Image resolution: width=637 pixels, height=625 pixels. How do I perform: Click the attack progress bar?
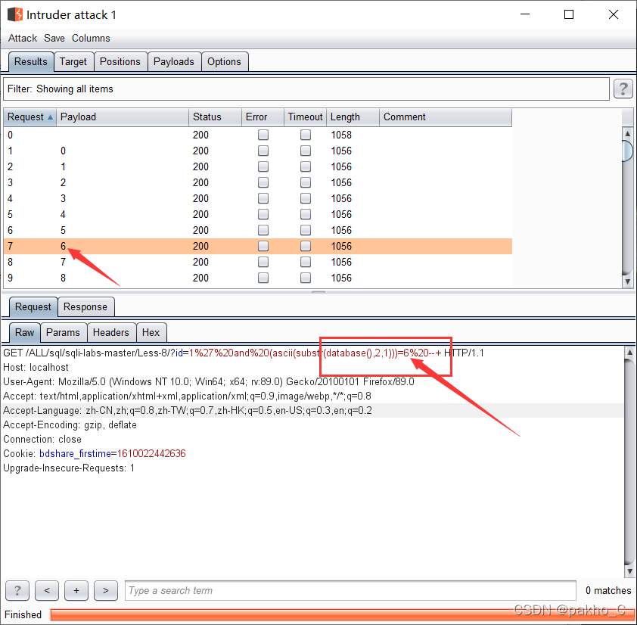point(342,614)
